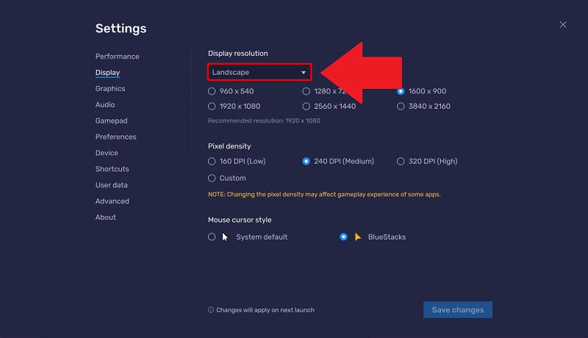
Task: Select BlueStacks mouse cursor style
Action: (x=343, y=237)
